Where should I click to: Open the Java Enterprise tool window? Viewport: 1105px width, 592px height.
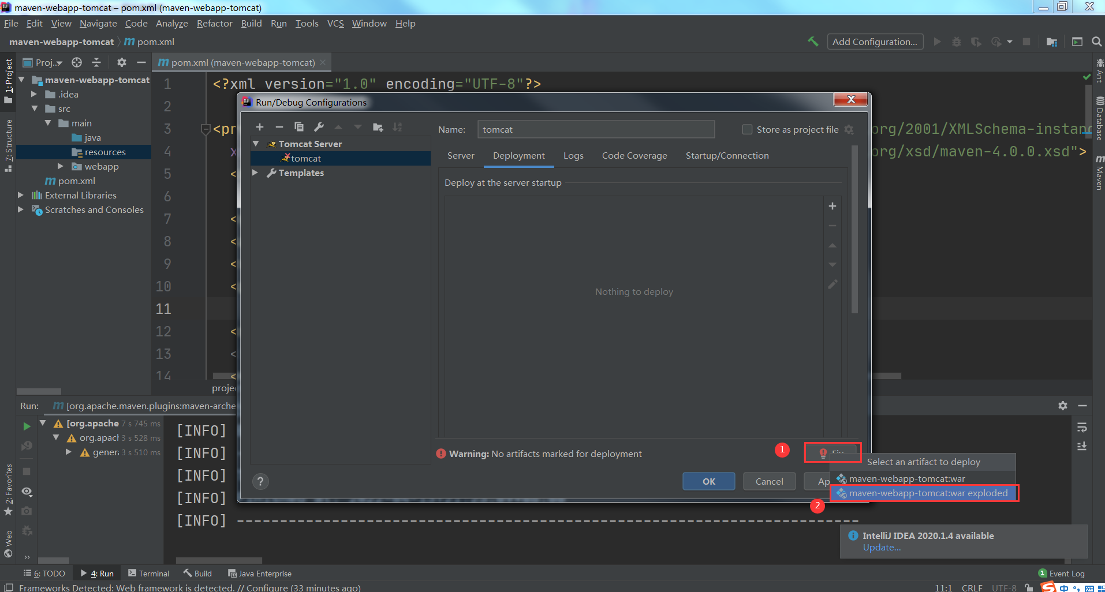[x=260, y=573]
